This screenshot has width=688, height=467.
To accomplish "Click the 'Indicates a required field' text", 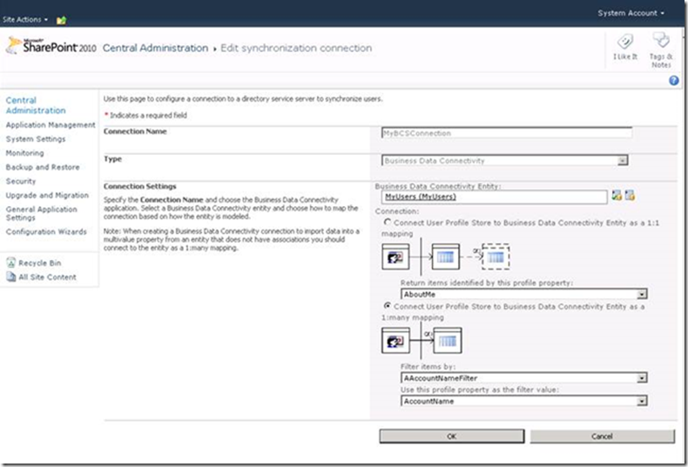I will (148, 115).
